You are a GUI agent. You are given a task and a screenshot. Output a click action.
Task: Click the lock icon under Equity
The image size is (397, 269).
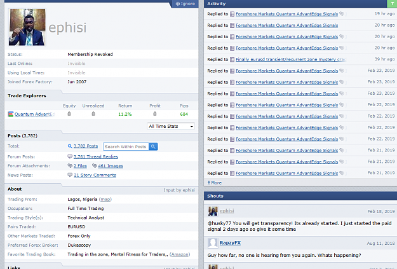point(69,114)
